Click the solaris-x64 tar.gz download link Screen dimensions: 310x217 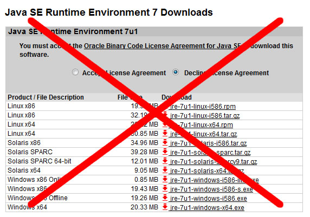pos(207,171)
